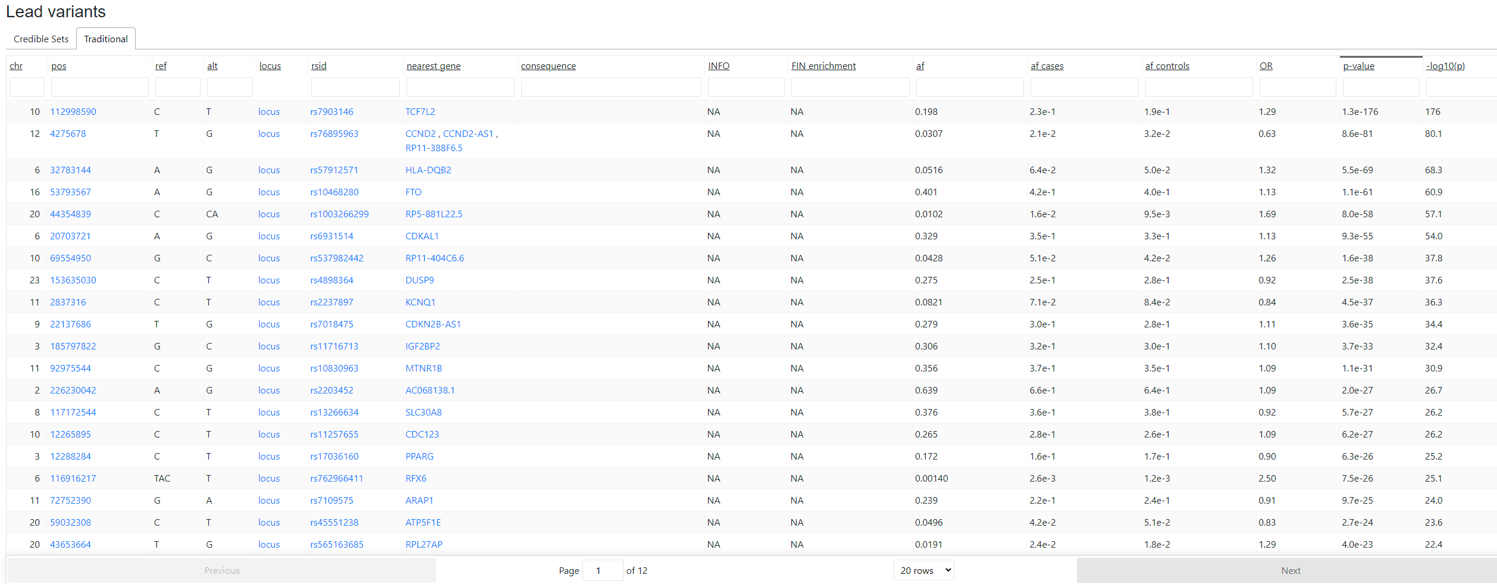Click the page number input field
This screenshot has height=584, width=1497.
pyautogui.click(x=602, y=570)
